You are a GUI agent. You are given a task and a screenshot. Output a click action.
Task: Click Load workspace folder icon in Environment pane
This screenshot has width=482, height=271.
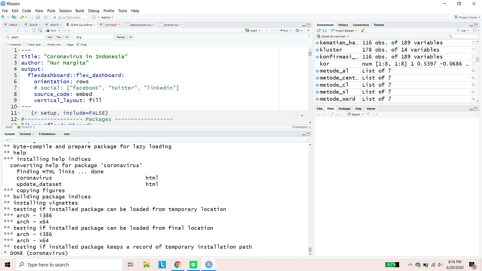[319, 31]
